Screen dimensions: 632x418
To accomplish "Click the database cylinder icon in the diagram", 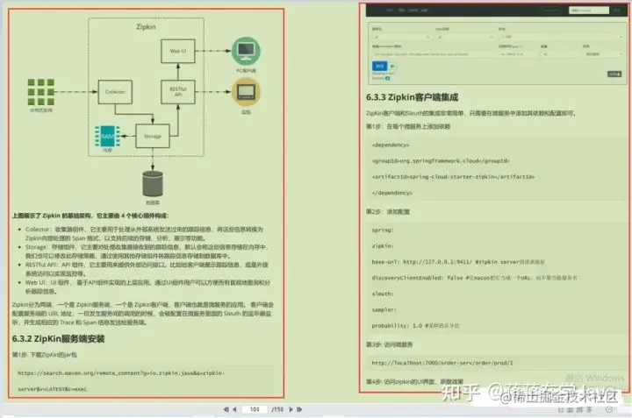I will 153,184.
